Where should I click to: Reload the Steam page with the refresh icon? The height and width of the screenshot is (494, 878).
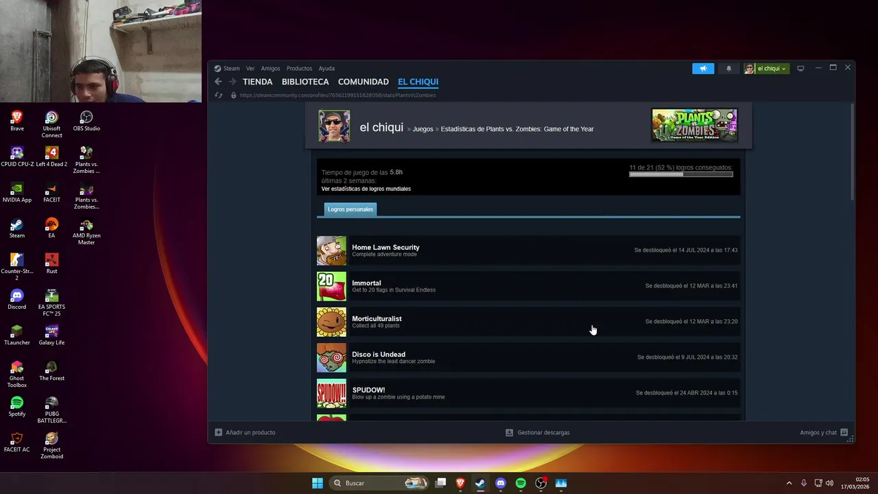coord(219,95)
